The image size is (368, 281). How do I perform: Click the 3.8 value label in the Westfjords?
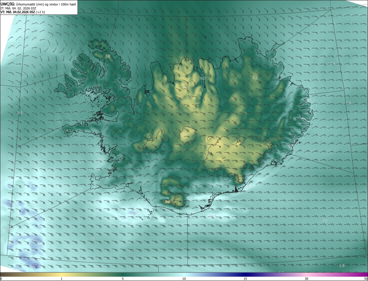point(108,56)
